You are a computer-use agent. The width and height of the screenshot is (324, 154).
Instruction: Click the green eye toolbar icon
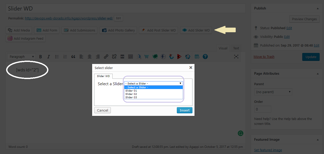155,57
